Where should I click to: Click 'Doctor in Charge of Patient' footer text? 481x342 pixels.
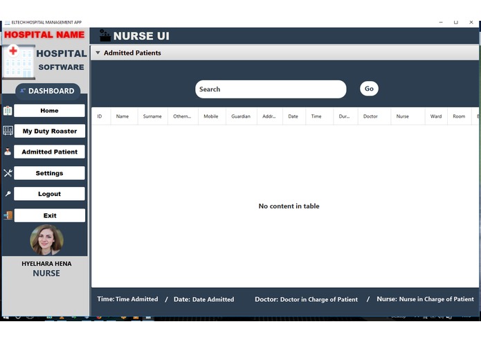coord(319,299)
